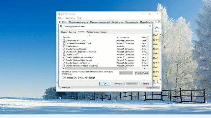Viewport: 211px width, 118px height.
Task: Open the Общие tab
Action: coord(64,32)
